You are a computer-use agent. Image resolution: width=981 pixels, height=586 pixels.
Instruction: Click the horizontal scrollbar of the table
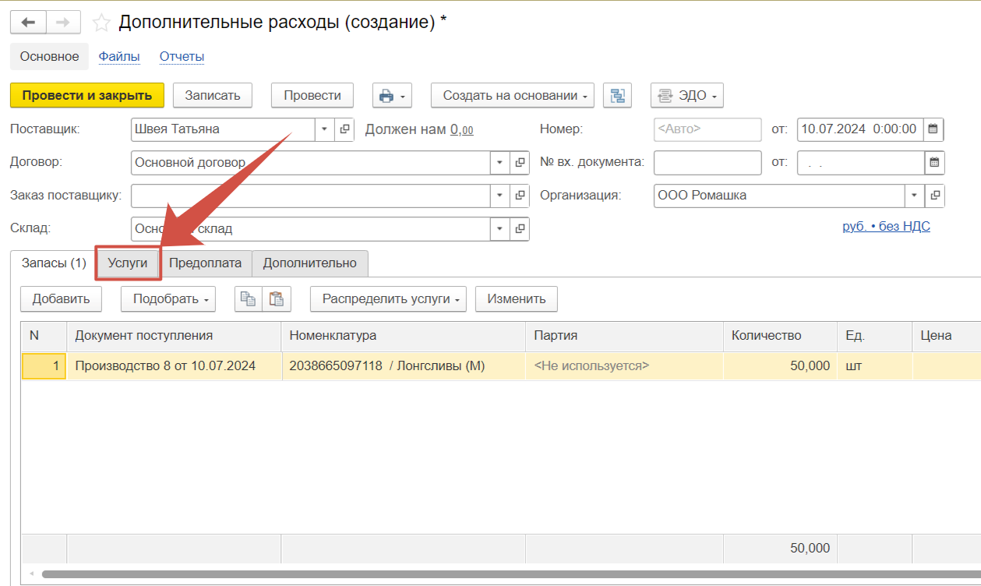[x=510, y=574]
